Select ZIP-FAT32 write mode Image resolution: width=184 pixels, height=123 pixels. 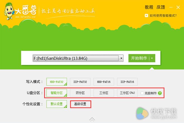click(80, 82)
